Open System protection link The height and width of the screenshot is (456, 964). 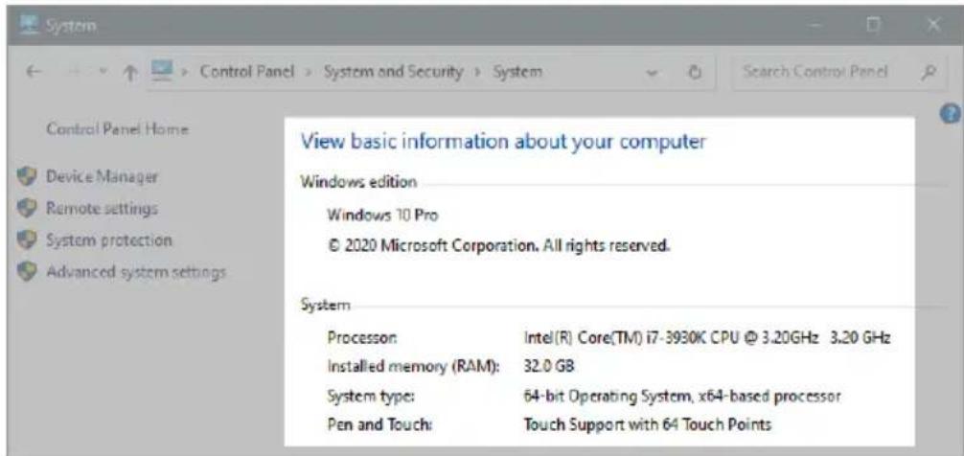(109, 239)
